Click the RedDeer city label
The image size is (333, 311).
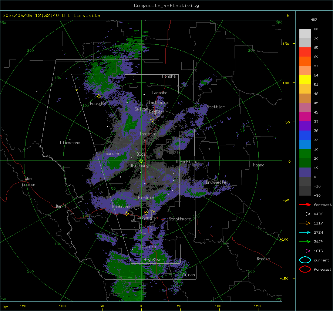pyautogui.click(x=157, y=112)
